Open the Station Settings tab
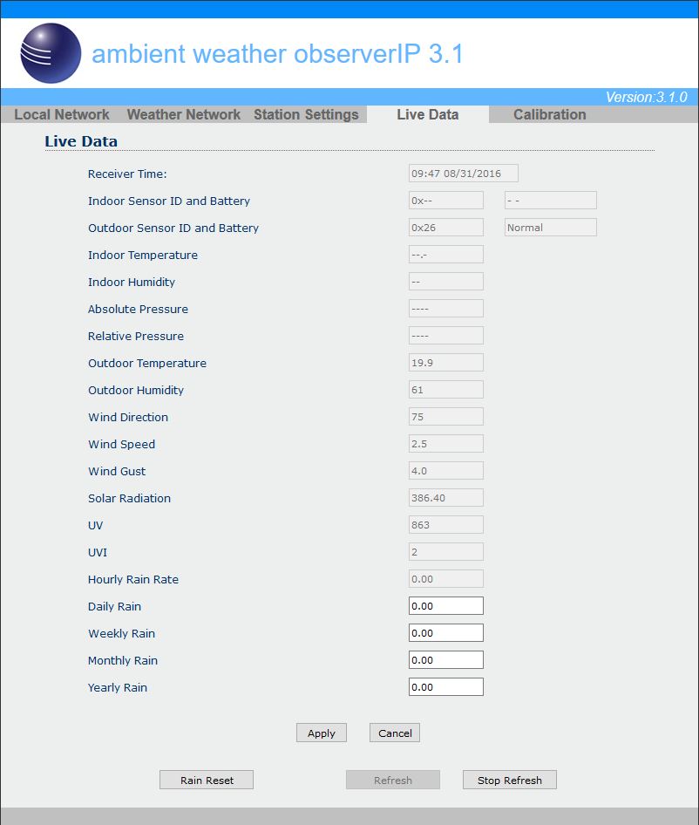 point(306,114)
